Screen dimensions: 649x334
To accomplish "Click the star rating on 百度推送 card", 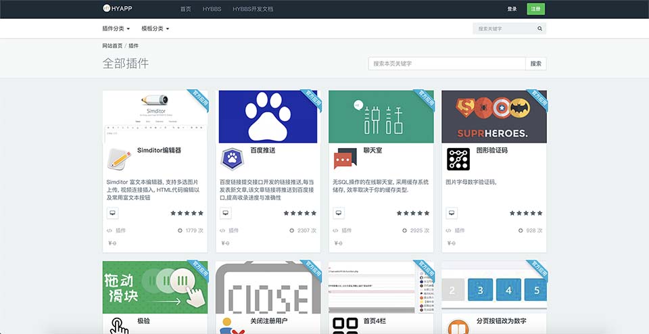I will (x=300, y=213).
